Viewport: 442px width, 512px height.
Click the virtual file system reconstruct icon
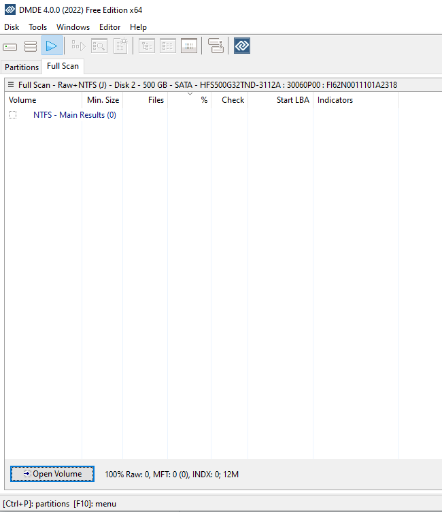pos(120,46)
